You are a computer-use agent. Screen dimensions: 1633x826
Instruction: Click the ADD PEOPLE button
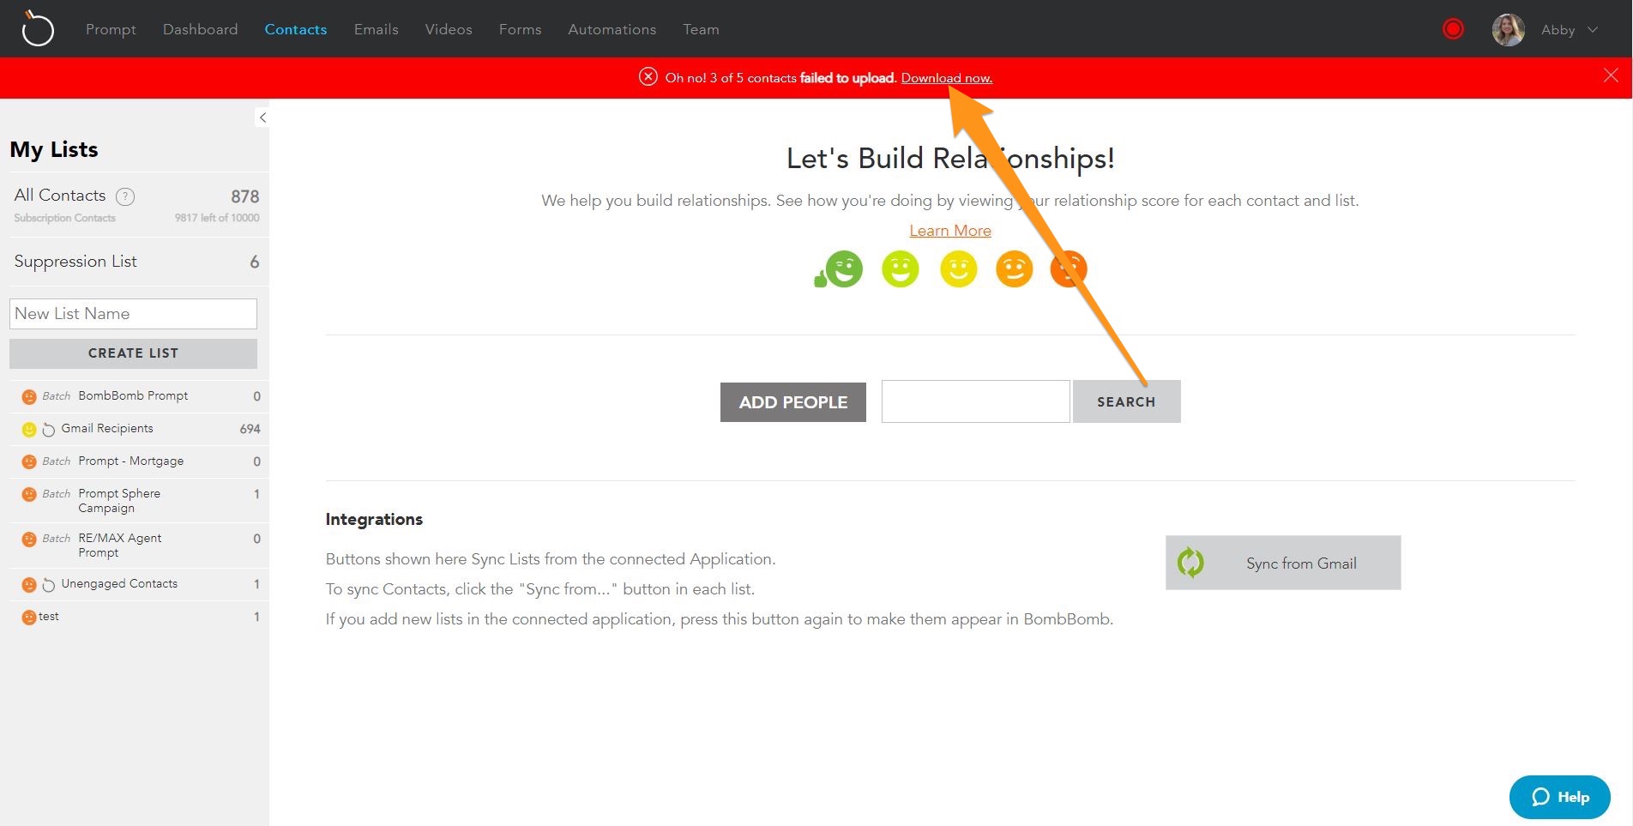[793, 402]
